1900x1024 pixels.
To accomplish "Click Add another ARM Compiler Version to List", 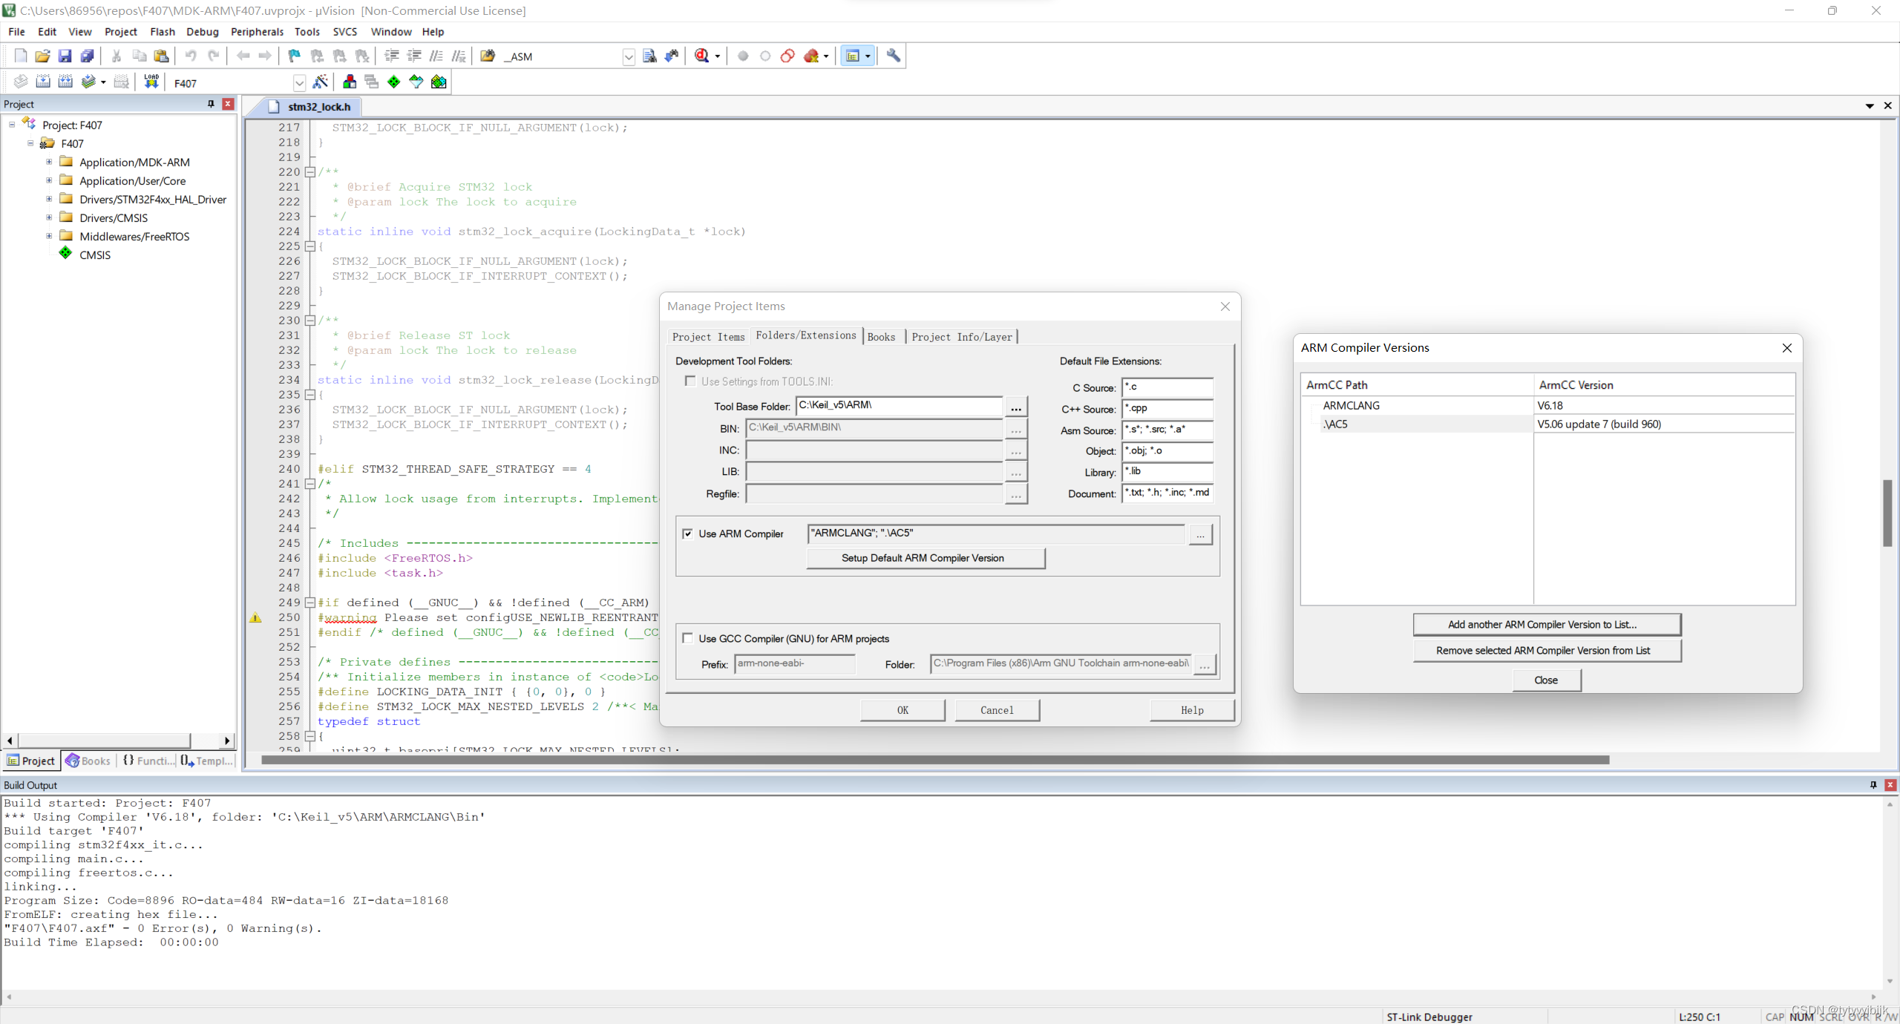I will point(1546,625).
